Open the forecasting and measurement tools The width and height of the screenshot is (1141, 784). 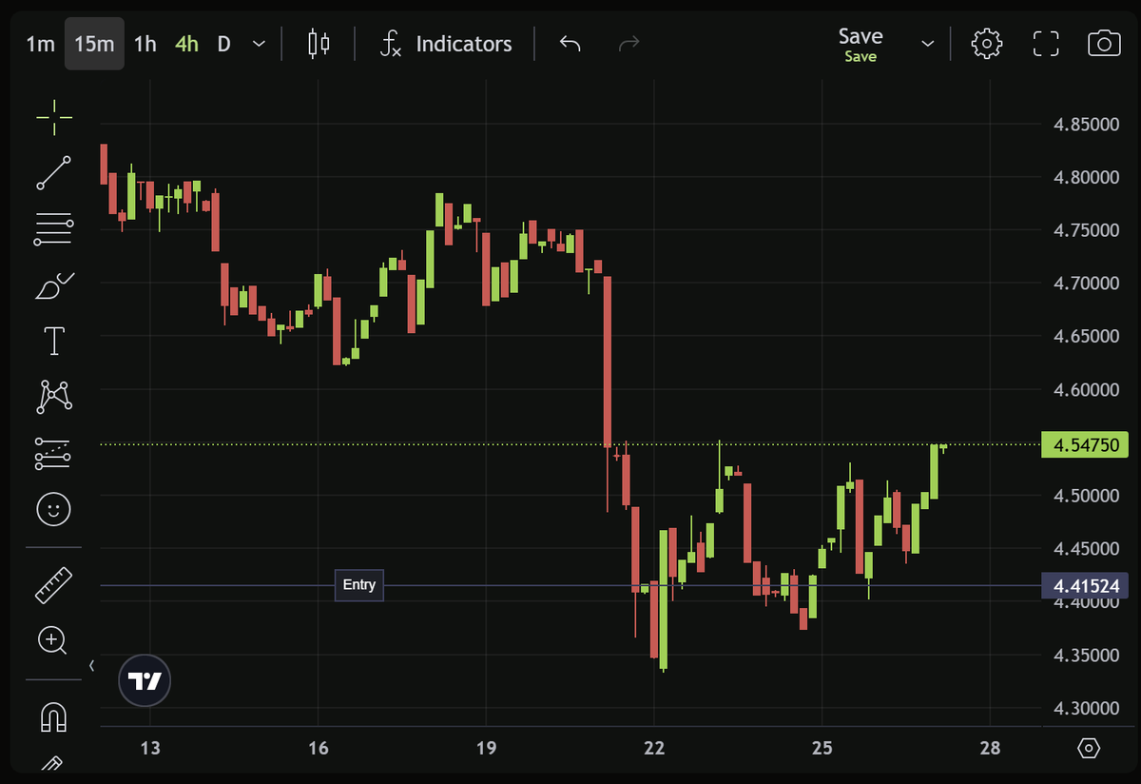[x=54, y=454]
